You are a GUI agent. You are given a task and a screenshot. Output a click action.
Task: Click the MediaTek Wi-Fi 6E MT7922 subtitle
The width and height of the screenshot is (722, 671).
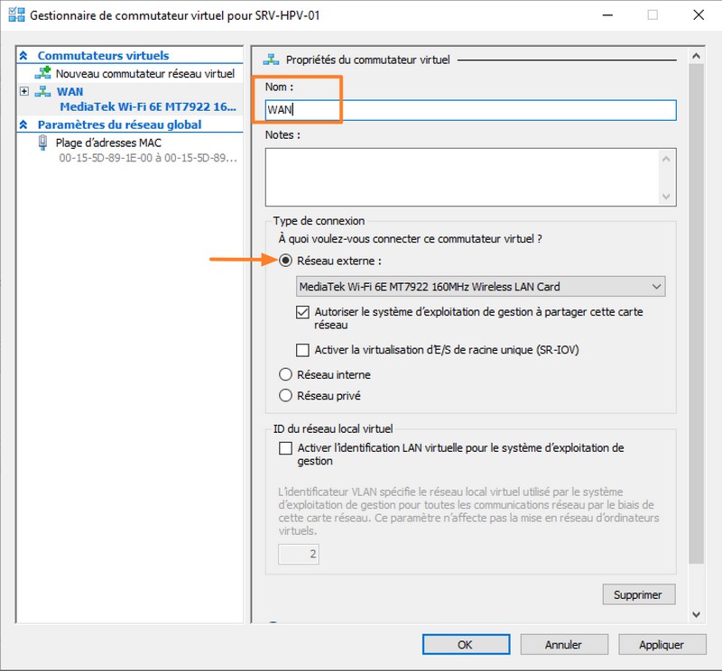pyautogui.click(x=148, y=106)
